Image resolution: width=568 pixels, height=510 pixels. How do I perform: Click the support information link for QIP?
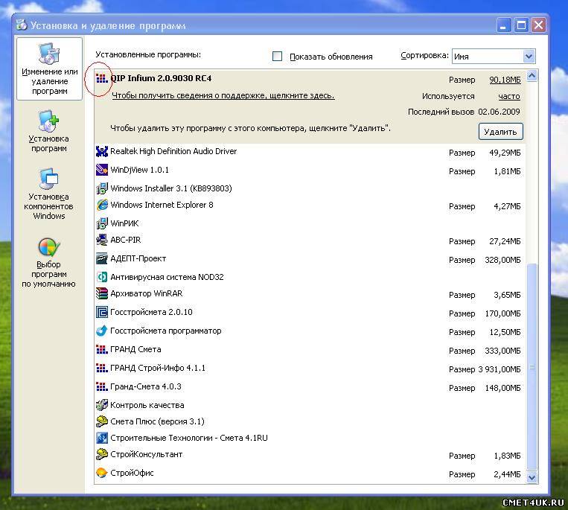tap(223, 96)
